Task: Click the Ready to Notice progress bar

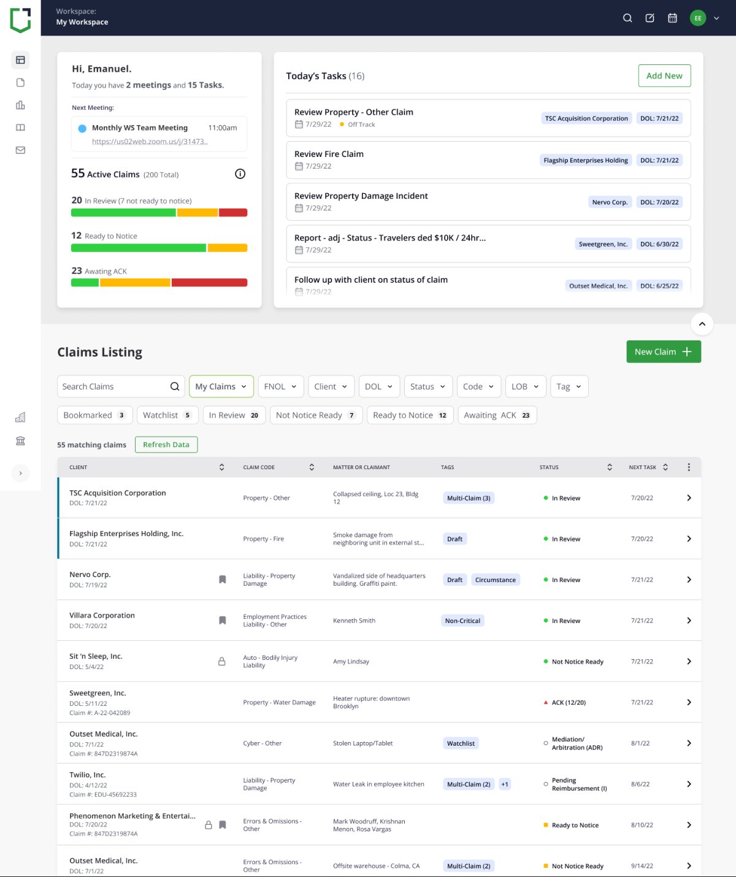Action: [159, 248]
